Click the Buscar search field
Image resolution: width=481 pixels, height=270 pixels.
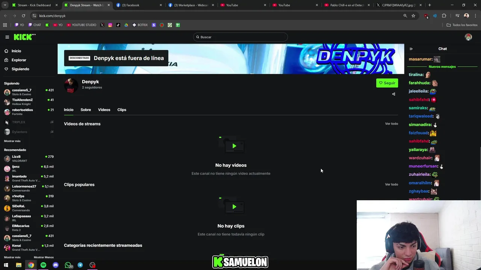[x=240, y=37]
